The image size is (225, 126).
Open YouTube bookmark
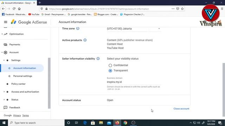tap(34, 14)
